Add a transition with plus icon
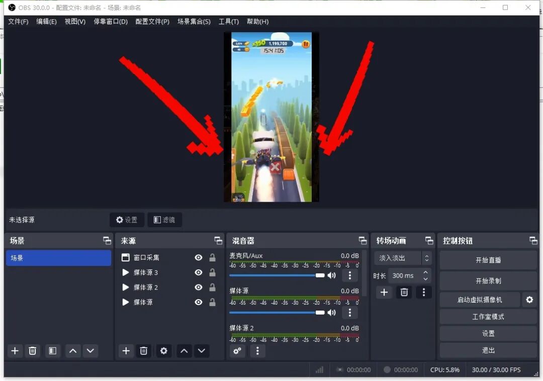The image size is (543, 381). pyautogui.click(x=384, y=293)
